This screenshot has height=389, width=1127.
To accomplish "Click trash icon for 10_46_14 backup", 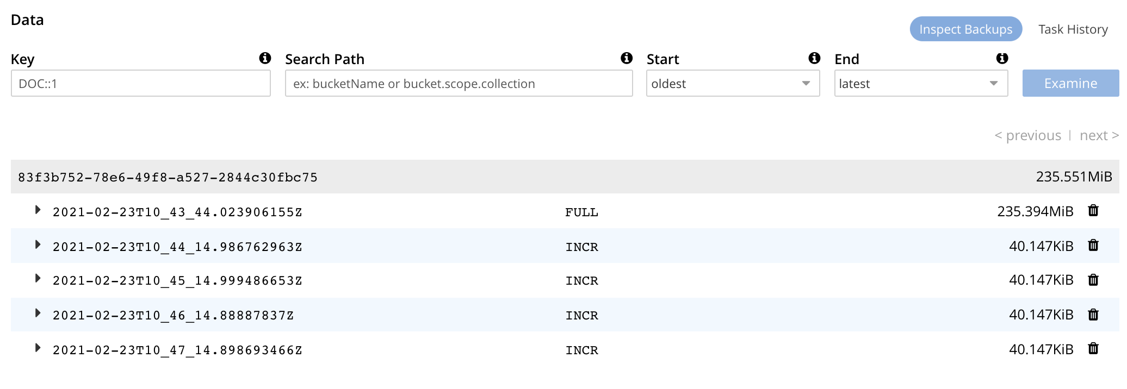I will point(1093,315).
